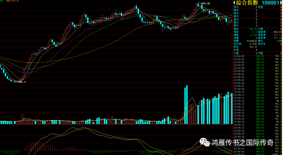Select the 均價 label
The height and width of the screenshot is (155, 283).
260,29
